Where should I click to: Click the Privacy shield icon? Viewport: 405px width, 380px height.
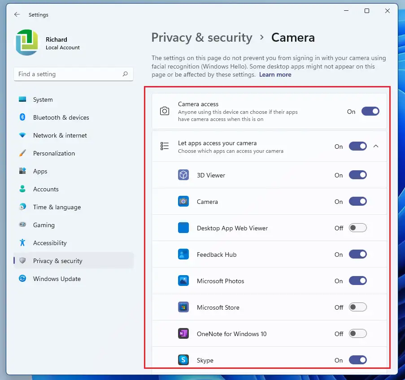coord(22,260)
